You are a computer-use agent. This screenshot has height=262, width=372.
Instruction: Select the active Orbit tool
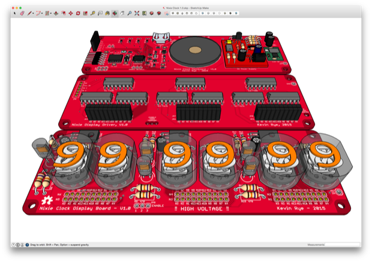(115, 14)
